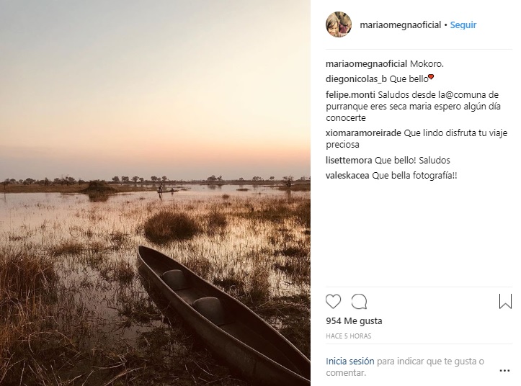Image resolution: width=521 pixels, height=386 pixels.
Task: Save the post with the bookmark icon
Action: [505, 302]
